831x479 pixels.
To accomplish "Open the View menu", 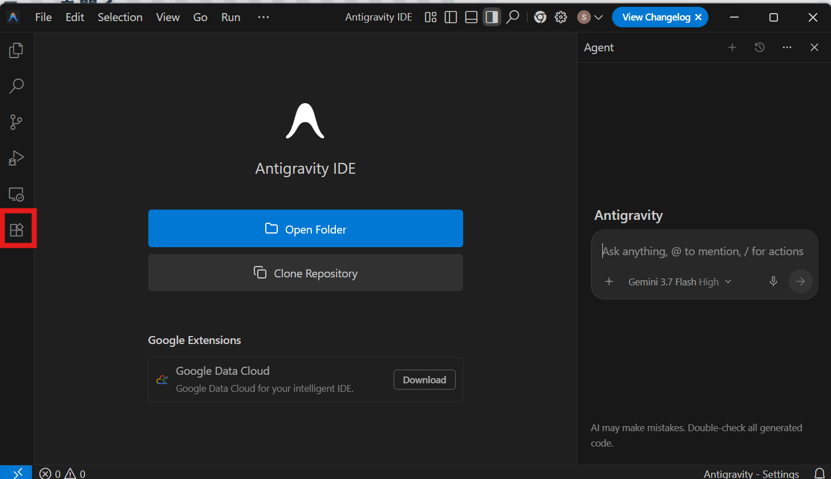I will [x=168, y=17].
